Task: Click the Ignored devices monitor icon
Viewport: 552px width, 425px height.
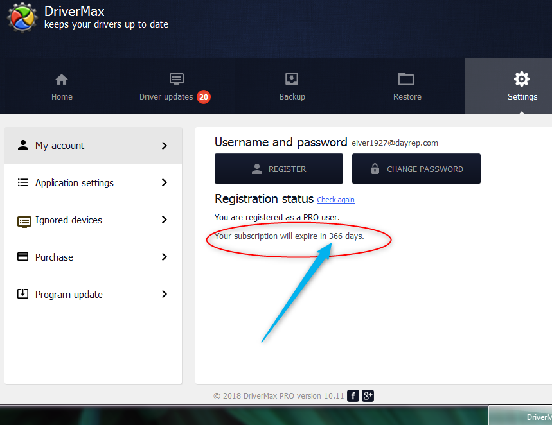Action: [x=24, y=221]
